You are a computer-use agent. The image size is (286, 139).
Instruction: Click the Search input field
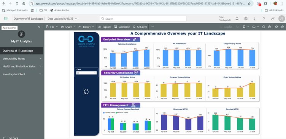[x=143, y=19]
